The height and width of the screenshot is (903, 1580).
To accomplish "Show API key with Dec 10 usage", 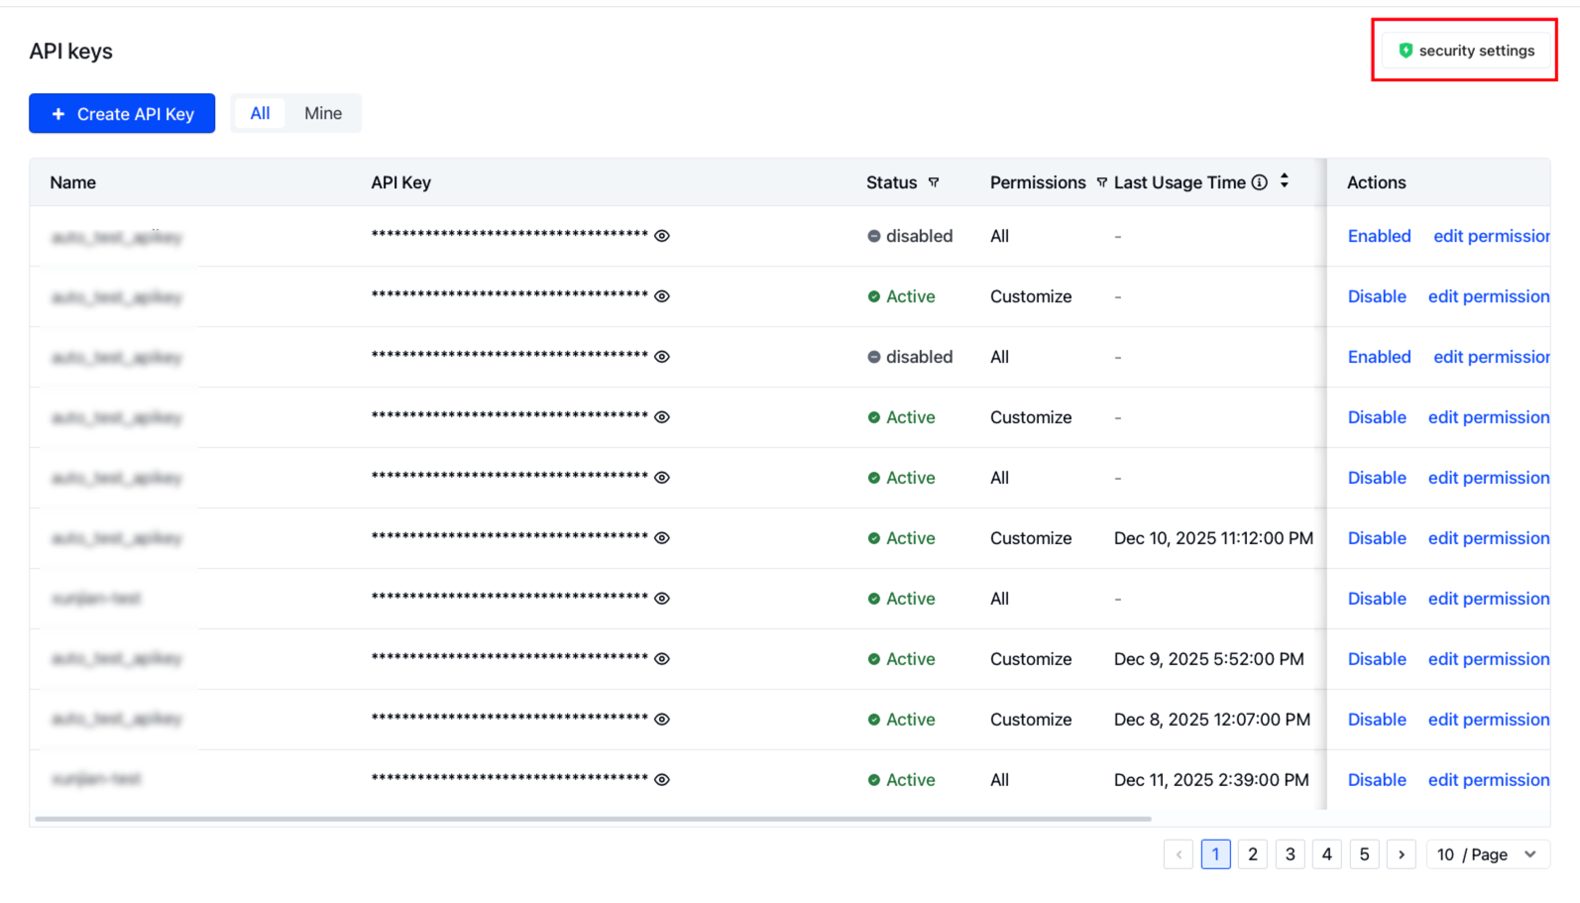I will [x=662, y=538].
